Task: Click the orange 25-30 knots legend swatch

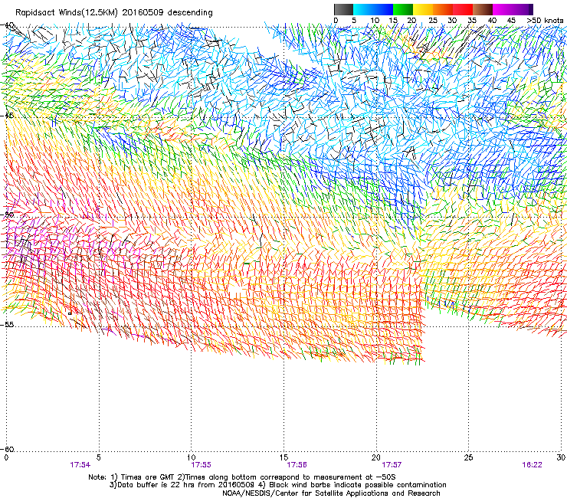Action: 443,9
